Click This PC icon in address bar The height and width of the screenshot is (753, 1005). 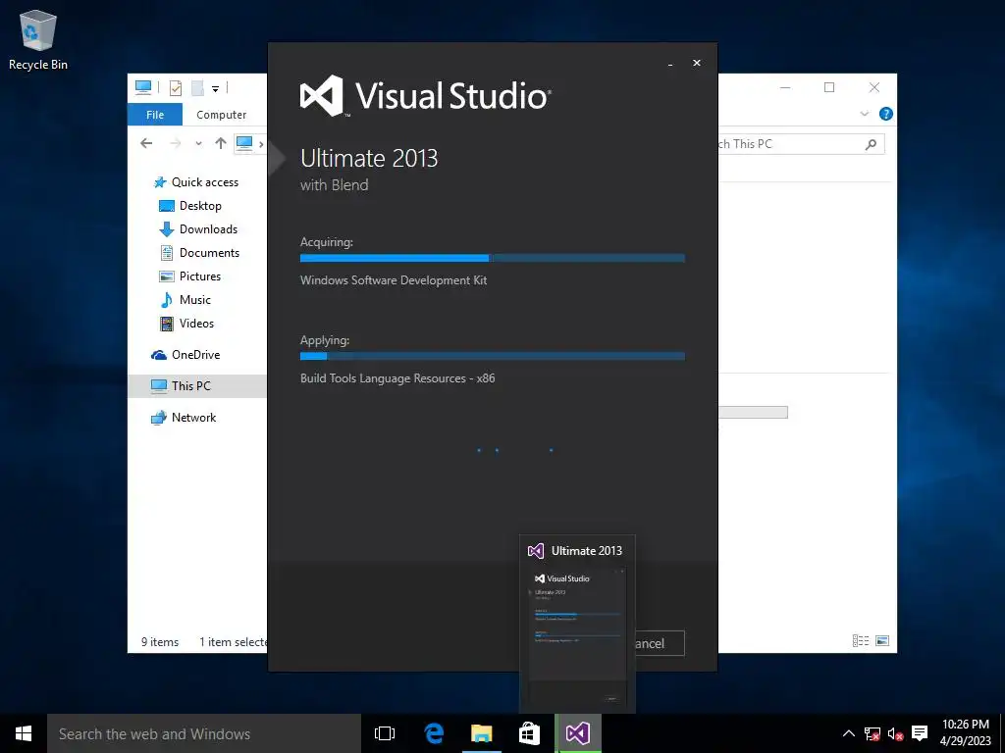tap(244, 143)
